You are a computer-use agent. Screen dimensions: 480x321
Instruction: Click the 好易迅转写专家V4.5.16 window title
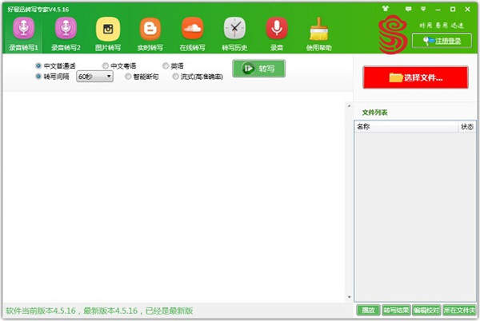pyautogui.click(x=38, y=10)
